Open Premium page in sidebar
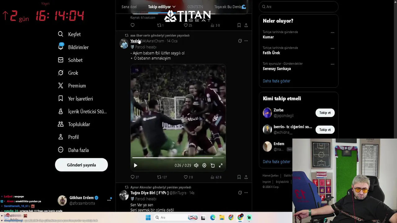397x223 pixels. [72, 86]
